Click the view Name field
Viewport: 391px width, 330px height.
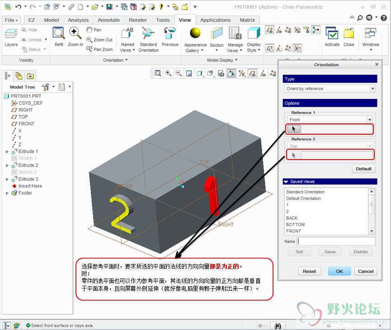click(x=336, y=241)
